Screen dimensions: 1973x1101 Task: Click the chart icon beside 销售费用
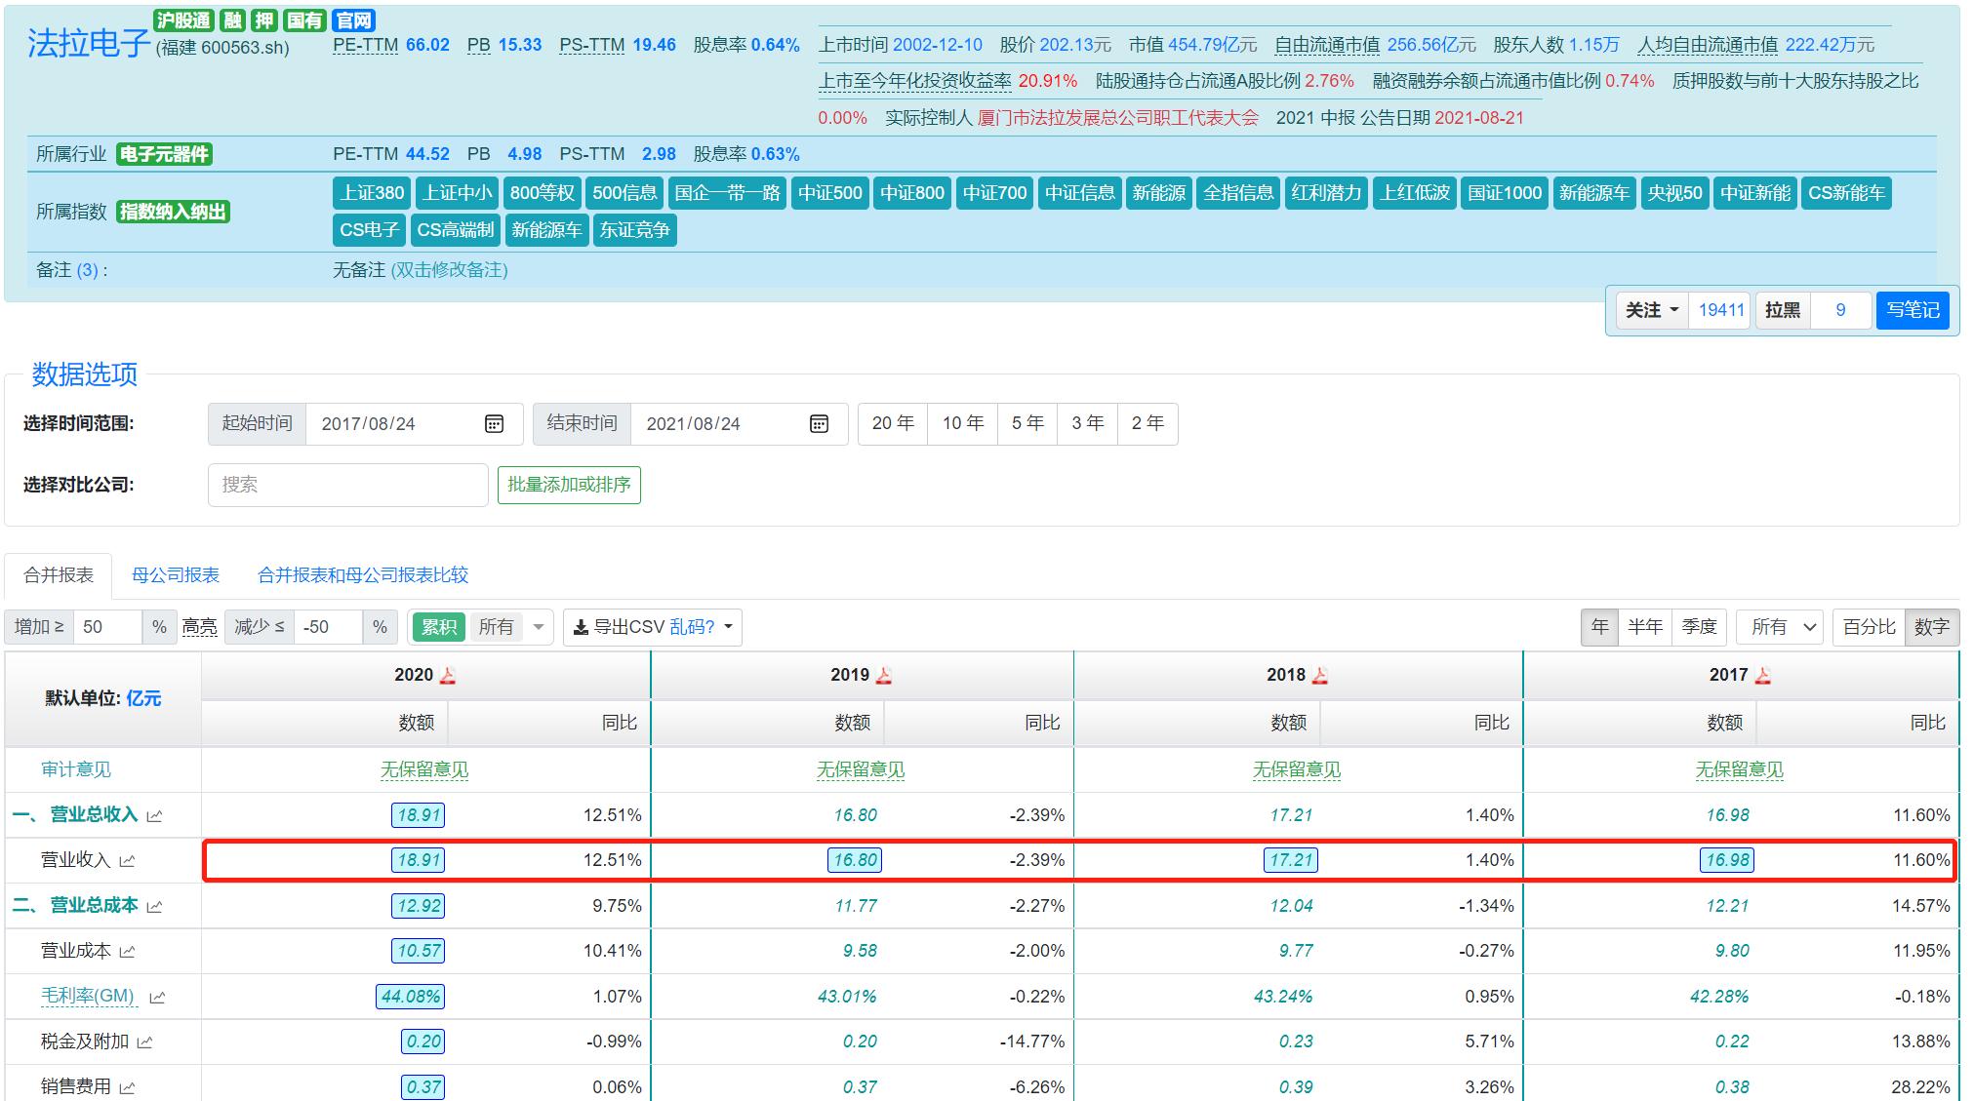(x=127, y=1087)
